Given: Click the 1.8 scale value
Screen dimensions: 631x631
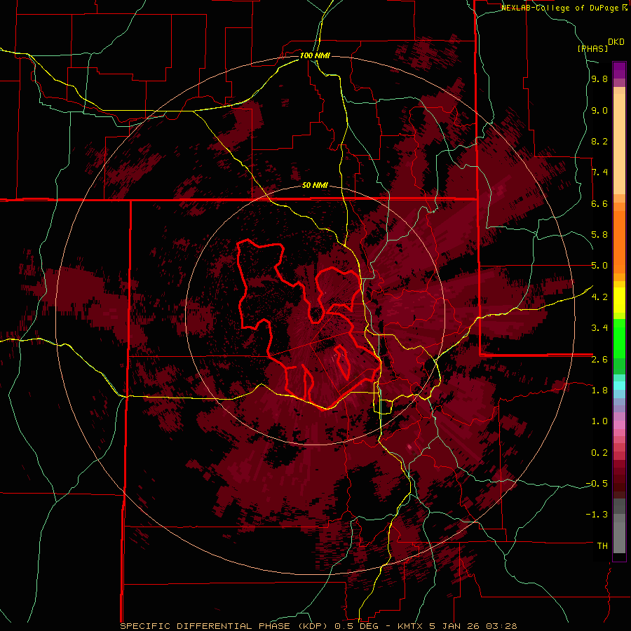Looking at the screenshot, I should (x=599, y=391).
